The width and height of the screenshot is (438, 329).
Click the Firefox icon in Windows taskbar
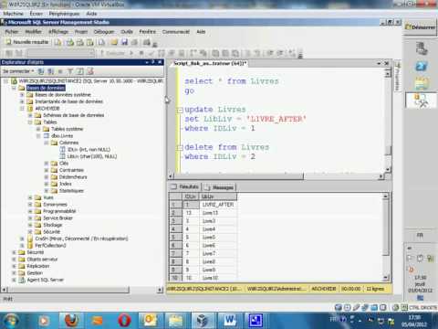[72, 321]
